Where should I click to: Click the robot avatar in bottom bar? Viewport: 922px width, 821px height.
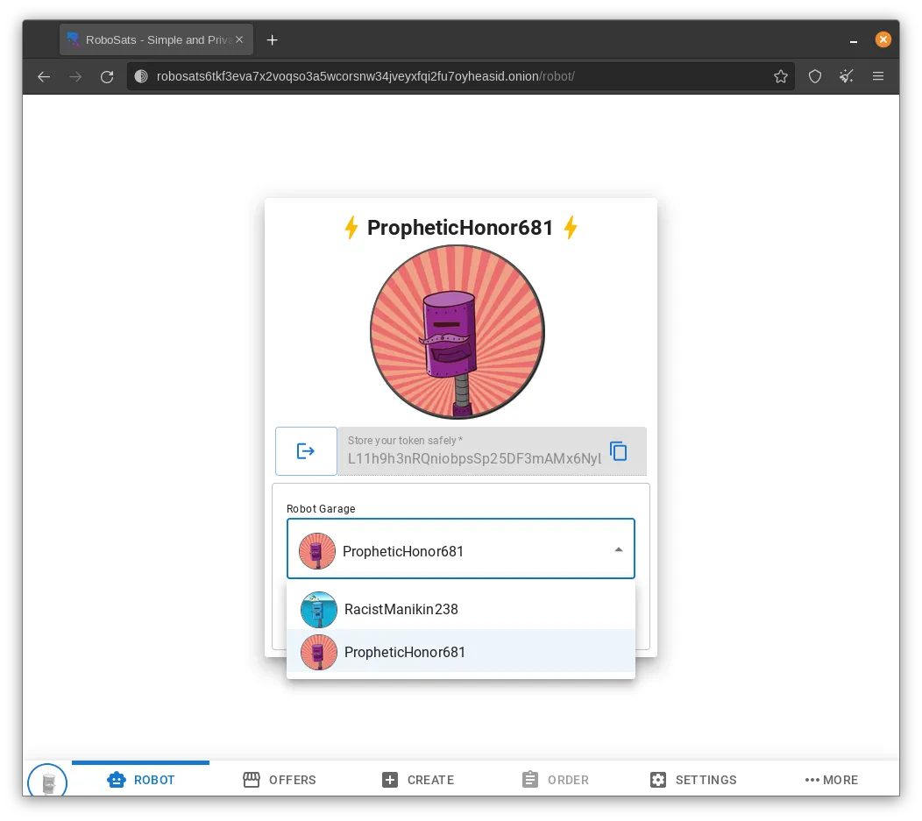click(x=47, y=781)
